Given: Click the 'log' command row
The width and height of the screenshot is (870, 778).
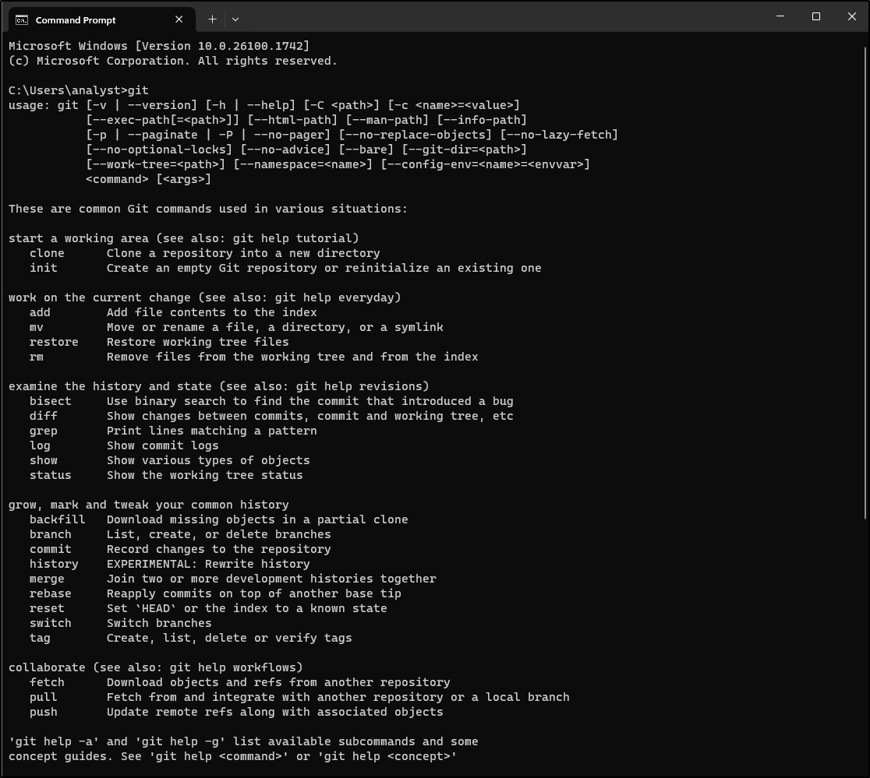Looking at the screenshot, I should 124,445.
